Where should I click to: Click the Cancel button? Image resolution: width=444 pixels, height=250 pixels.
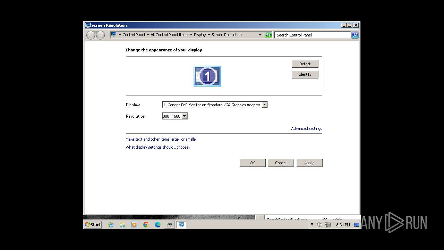tap(281, 163)
